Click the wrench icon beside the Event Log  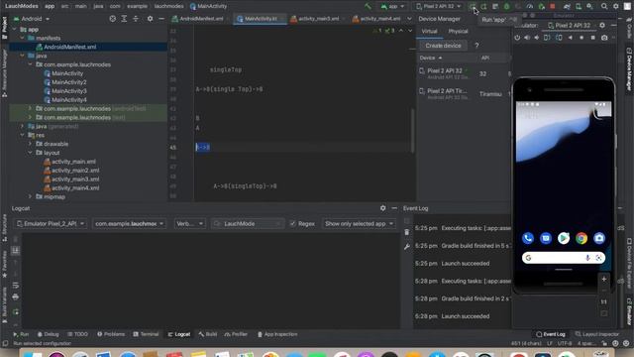tap(407, 247)
